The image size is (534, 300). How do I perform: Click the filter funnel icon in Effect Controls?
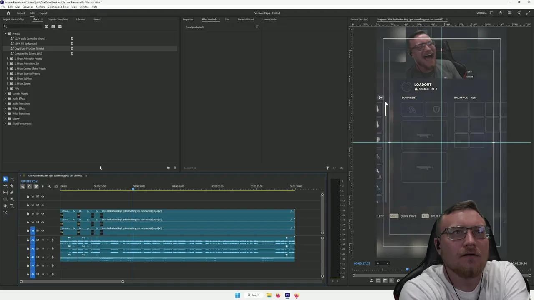[x=327, y=168]
